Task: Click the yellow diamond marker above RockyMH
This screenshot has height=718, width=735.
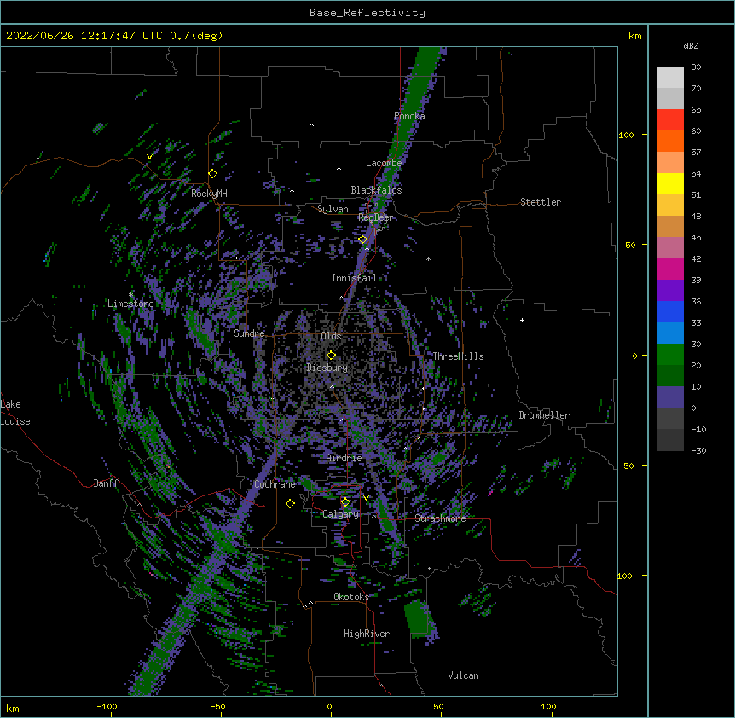Action: (x=213, y=174)
